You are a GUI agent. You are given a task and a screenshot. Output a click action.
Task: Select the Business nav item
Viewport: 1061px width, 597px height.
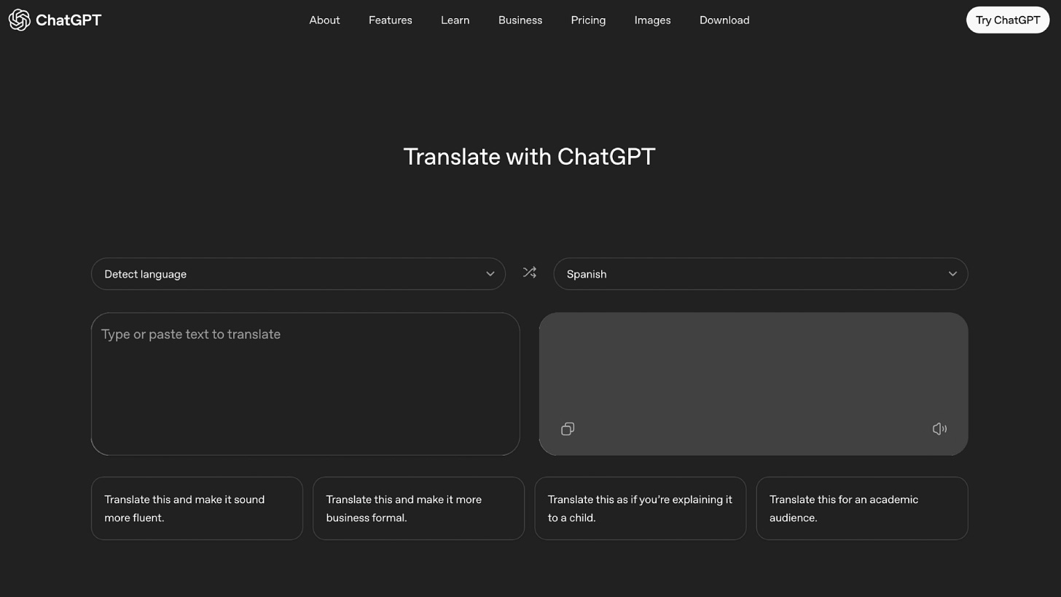pyautogui.click(x=520, y=20)
